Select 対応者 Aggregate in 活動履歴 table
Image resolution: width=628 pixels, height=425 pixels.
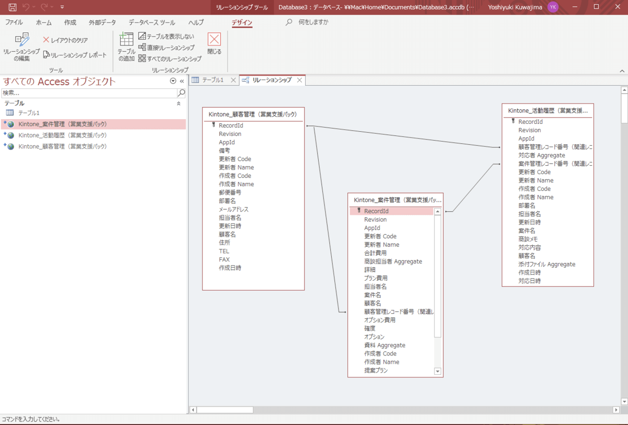542,155
